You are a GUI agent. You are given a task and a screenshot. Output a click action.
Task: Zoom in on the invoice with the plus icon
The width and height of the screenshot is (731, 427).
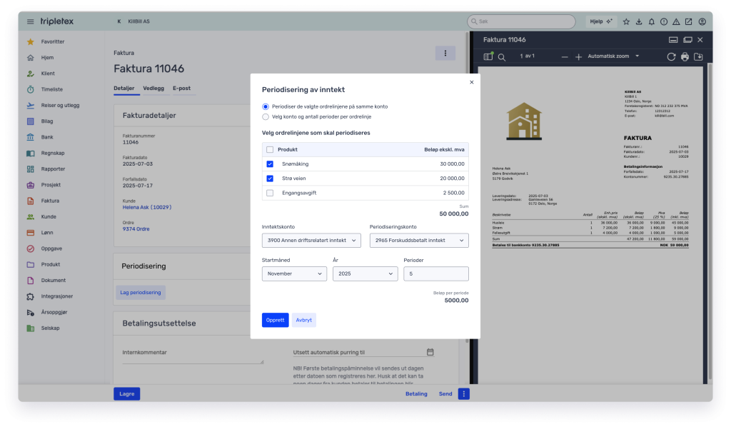[578, 56]
